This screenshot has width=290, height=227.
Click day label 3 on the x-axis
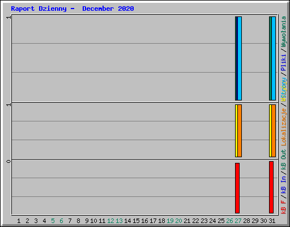pos(36,221)
